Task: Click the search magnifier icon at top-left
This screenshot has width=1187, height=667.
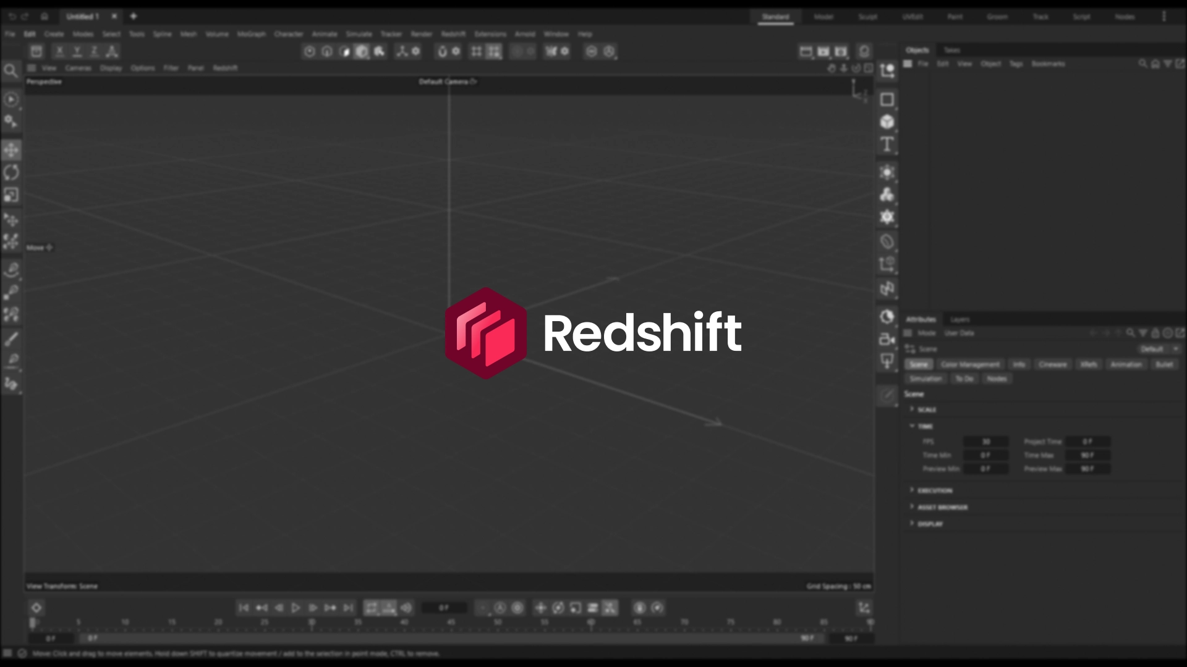Action: pyautogui.click(x=11, y=71)
